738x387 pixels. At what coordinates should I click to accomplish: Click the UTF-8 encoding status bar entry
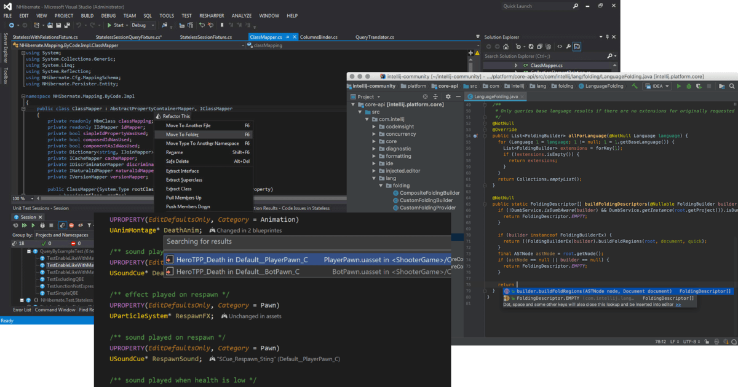click(x=691, y=341)
